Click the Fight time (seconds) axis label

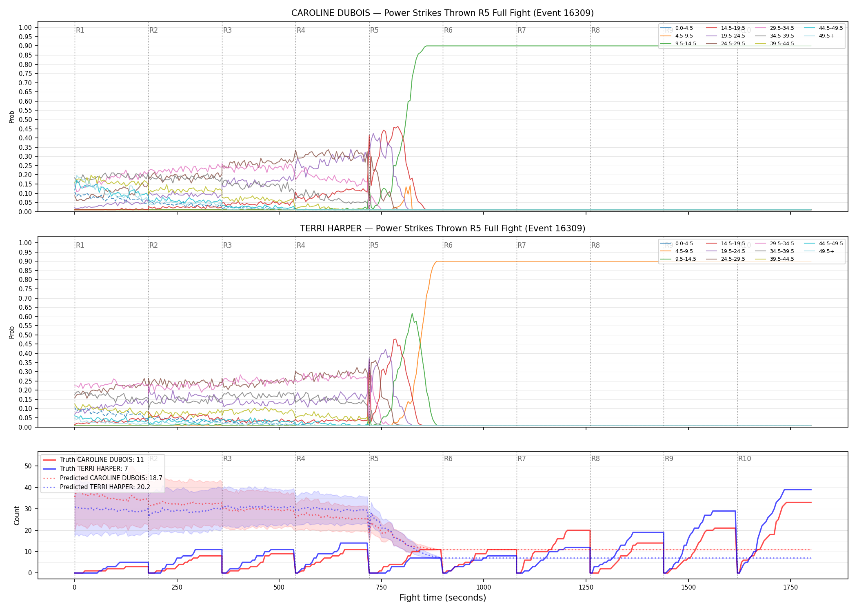pos(443,598)
